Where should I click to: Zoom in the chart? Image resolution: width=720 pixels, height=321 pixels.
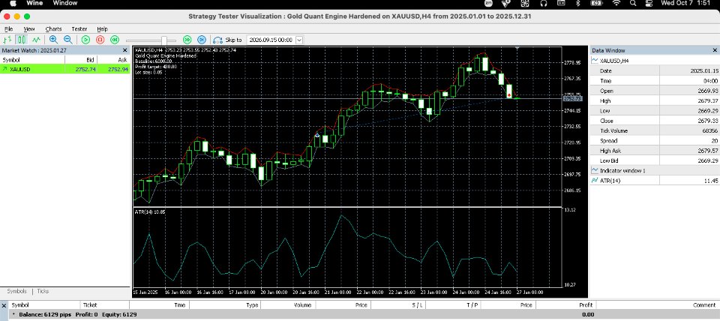53,40
